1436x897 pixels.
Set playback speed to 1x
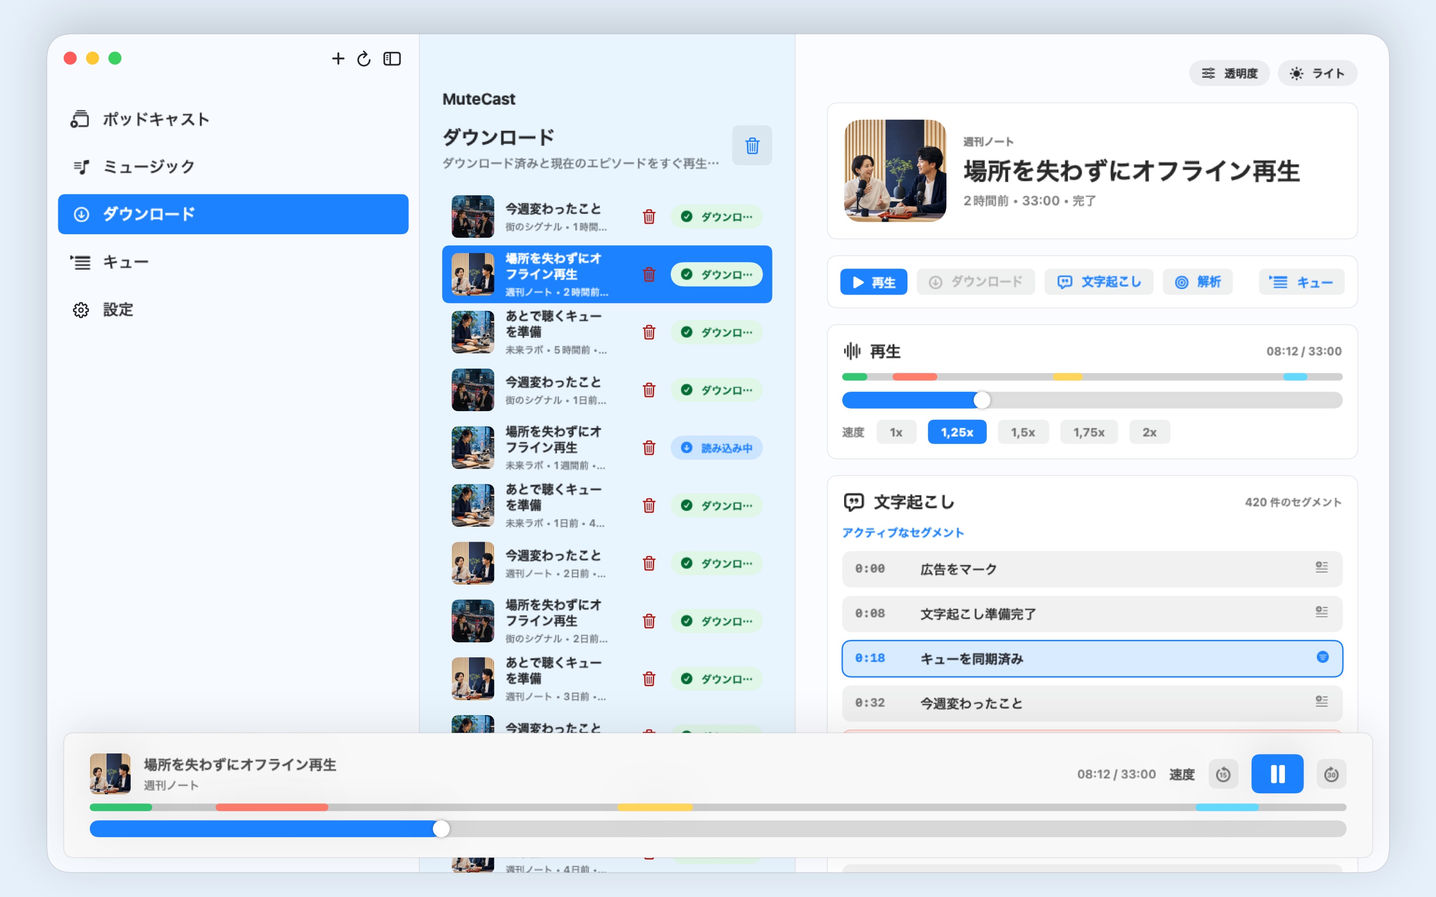click(x=896, y=432)
